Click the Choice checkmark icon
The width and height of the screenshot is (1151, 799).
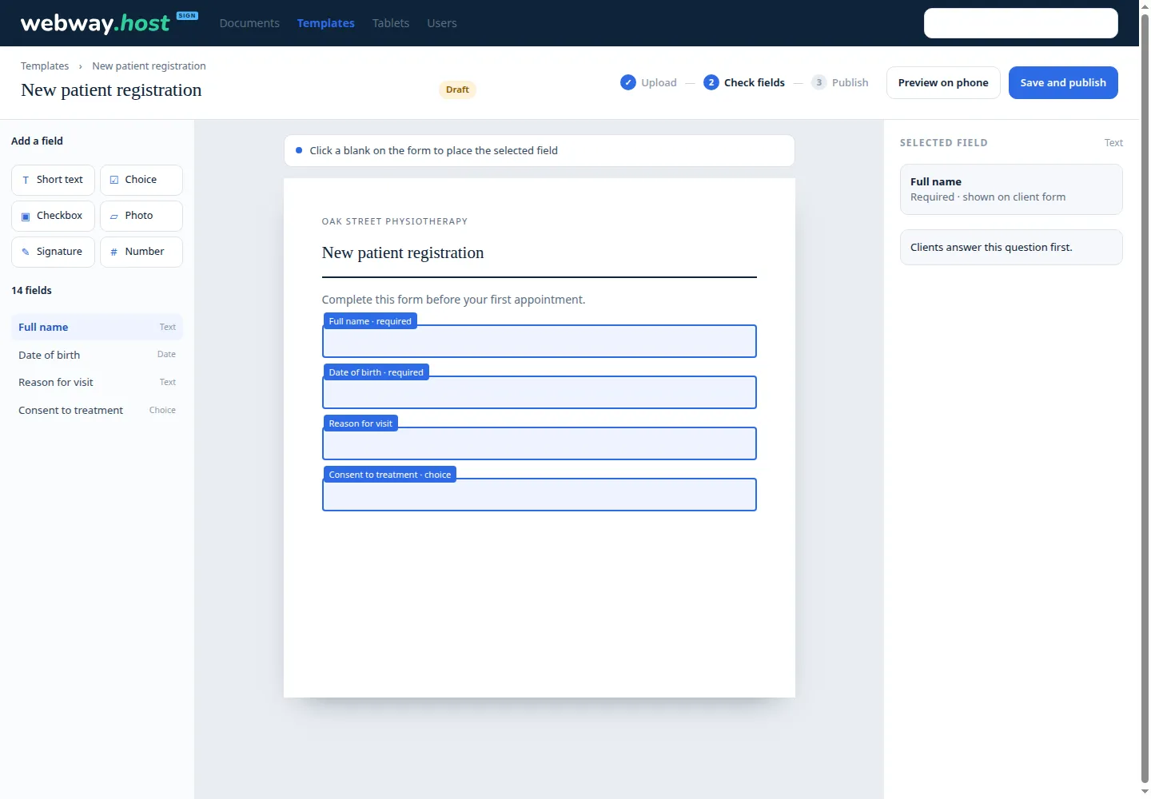tap(114, 181)
